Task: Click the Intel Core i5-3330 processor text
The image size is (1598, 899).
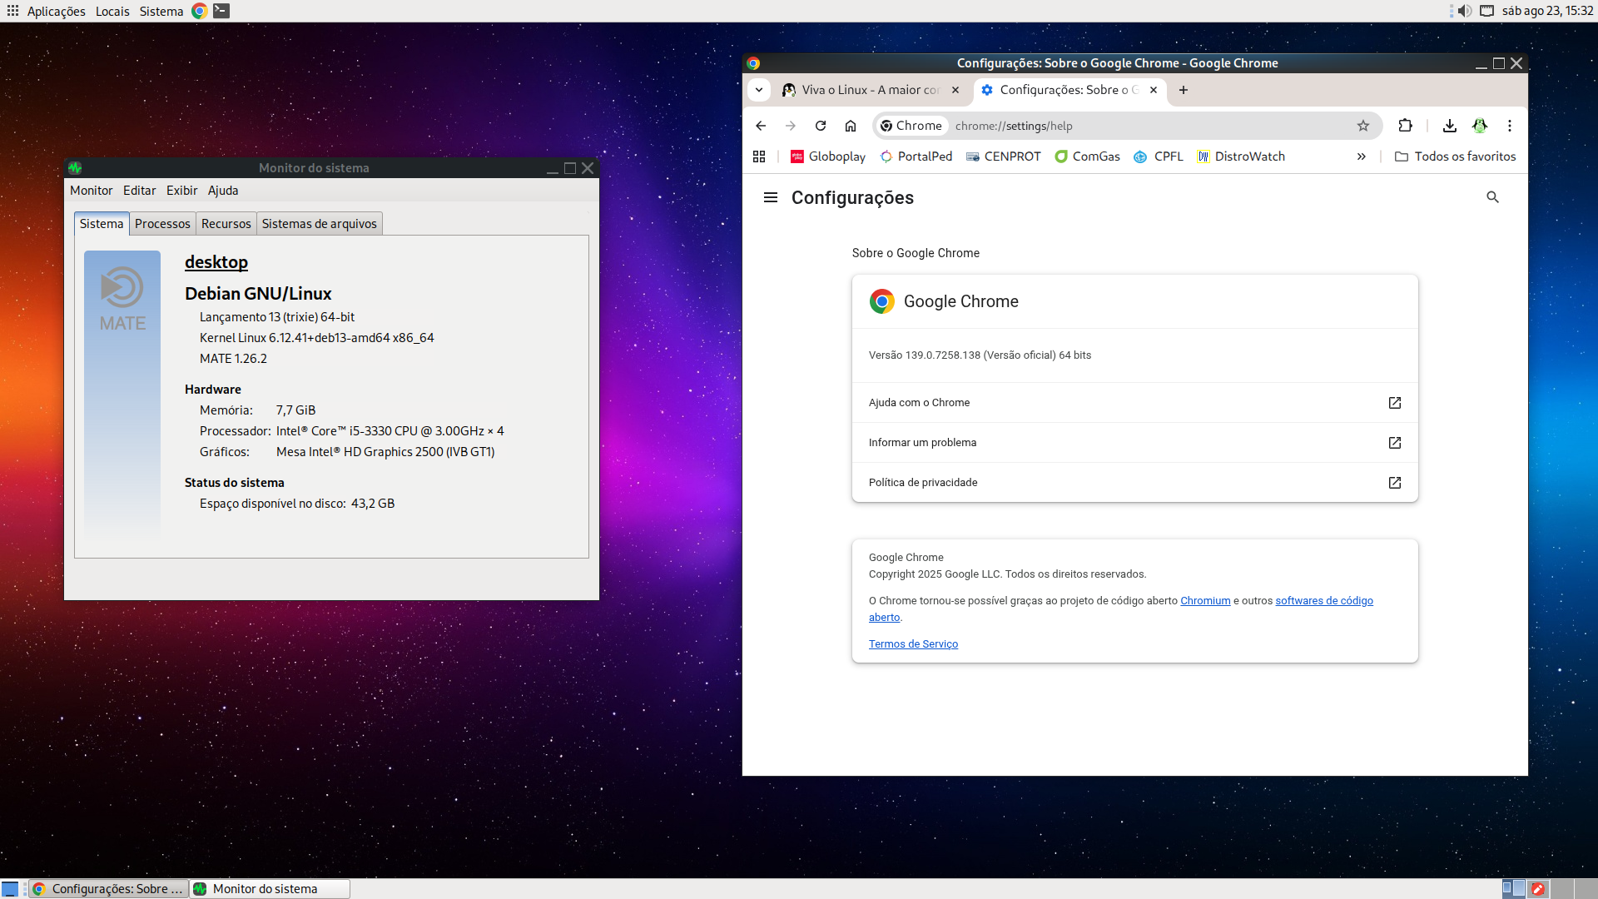Action: pos(390,431)
